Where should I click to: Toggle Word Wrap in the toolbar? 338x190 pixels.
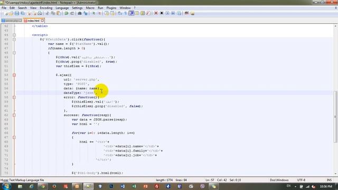tap(120, 13)
